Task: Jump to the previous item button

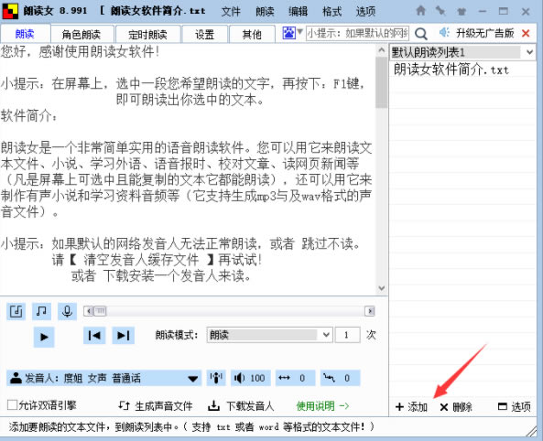Action: pos(94,336)
